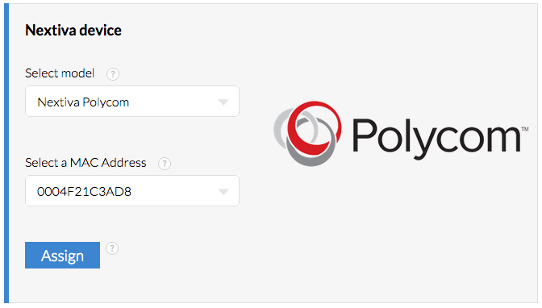
Task: Expand the 0004F21C3AD8 MAC address dropdown
Action: [132, 191]
